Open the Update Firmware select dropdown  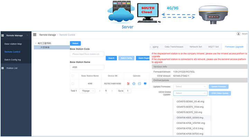[190, 87]
